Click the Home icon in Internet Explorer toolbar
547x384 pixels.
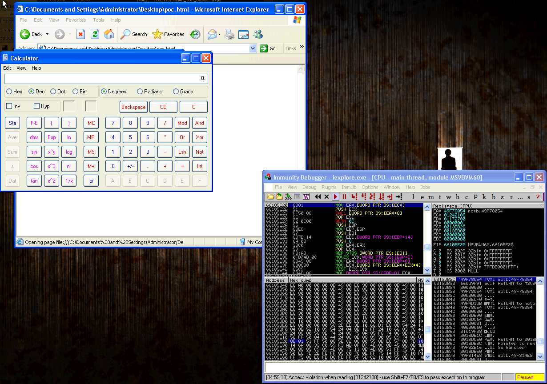tap(109, 34)
